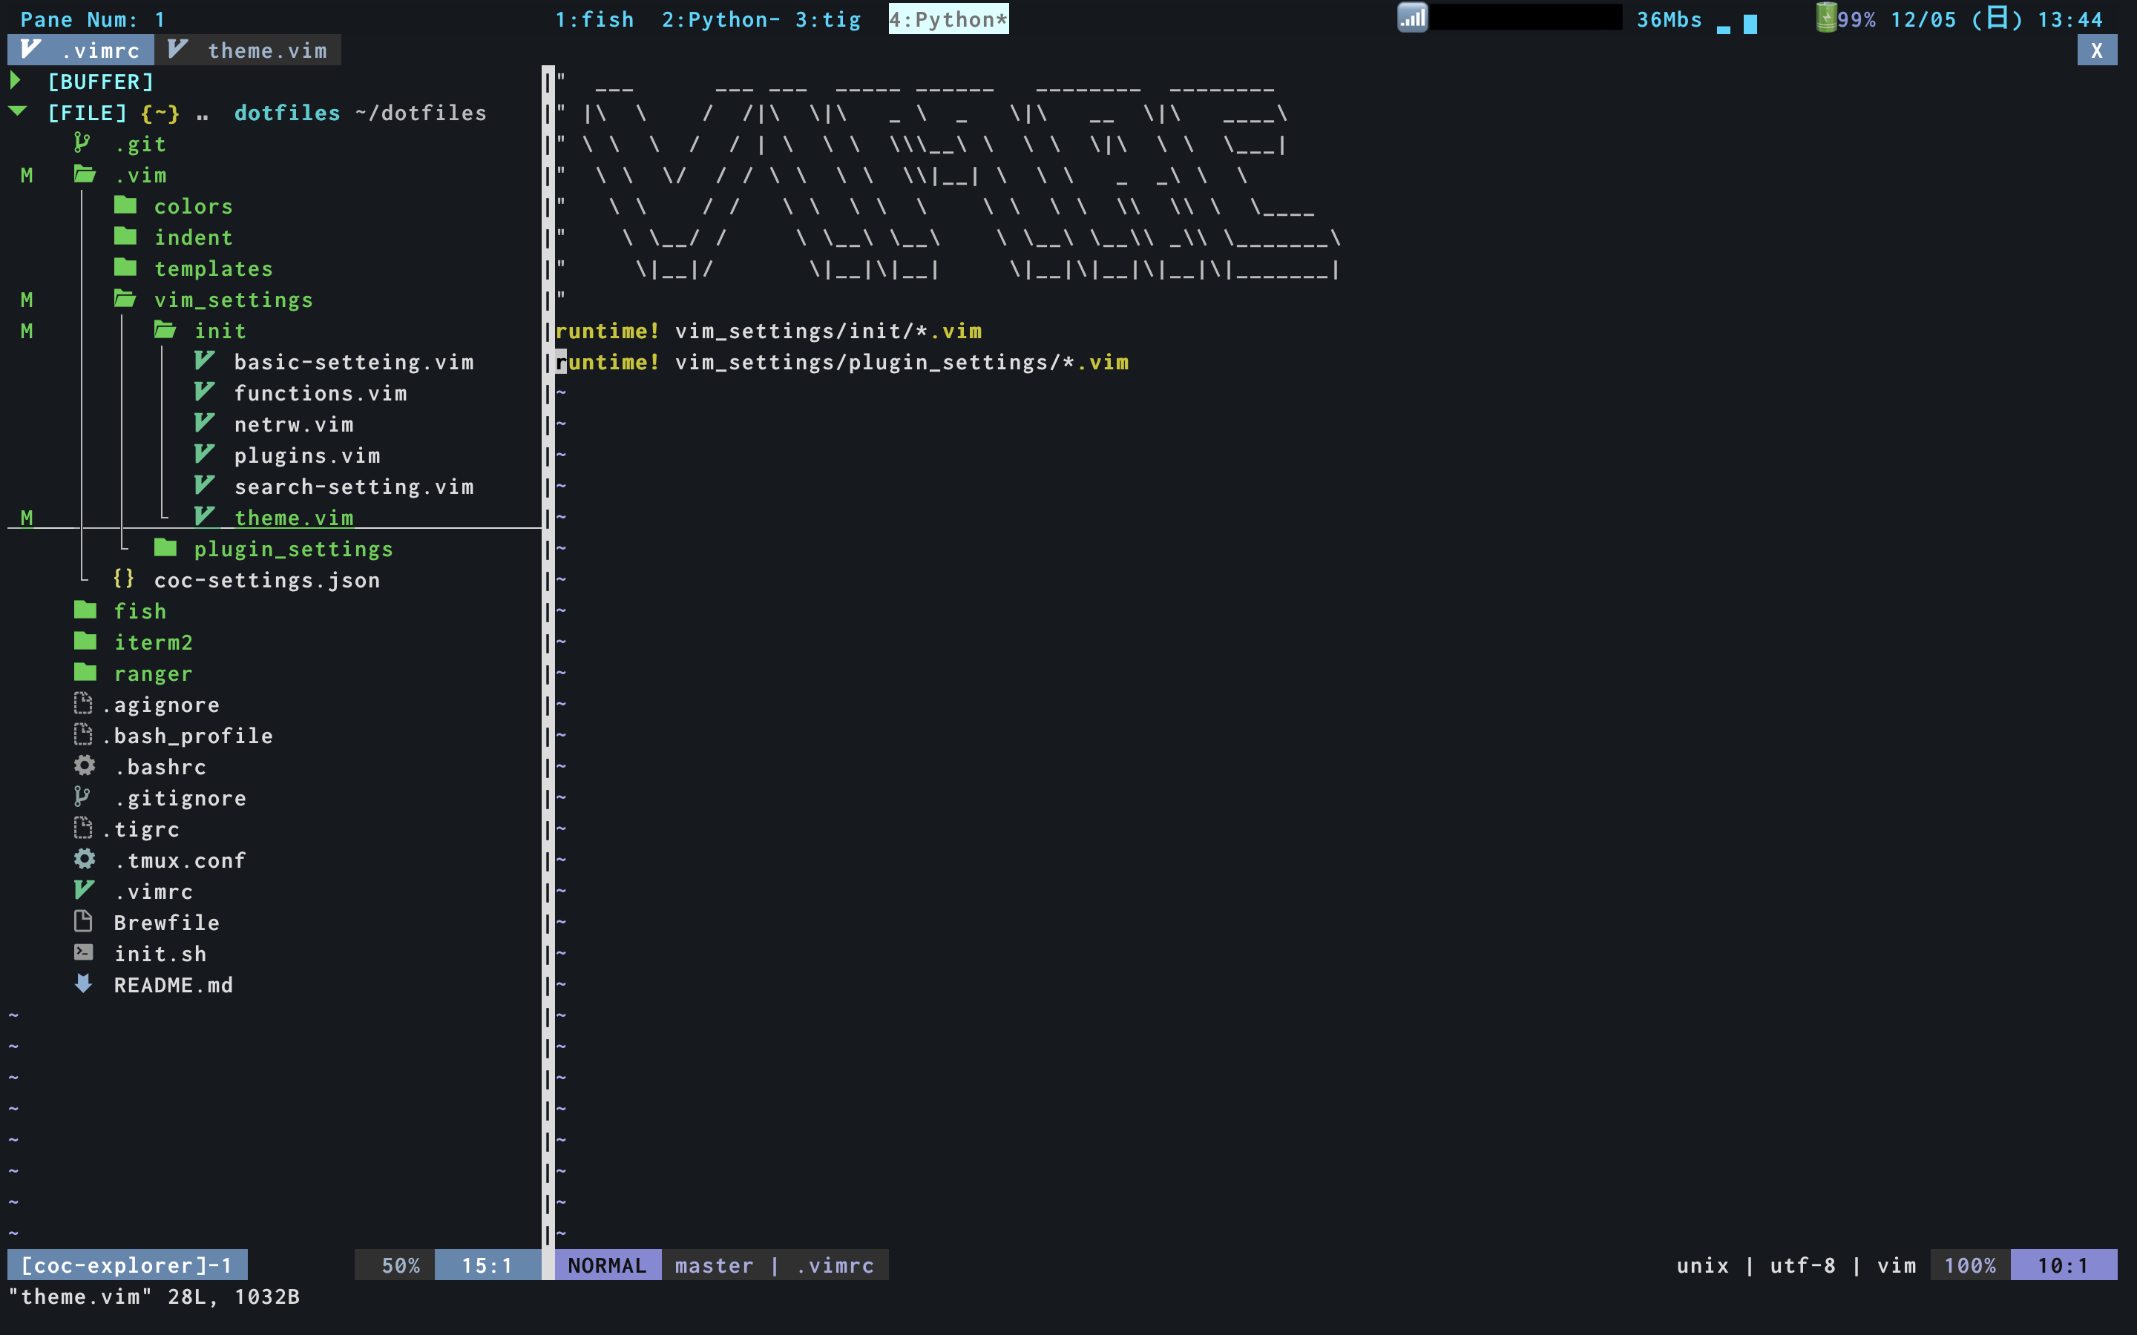This screenshot has width=2137, height=1335.
Task: Expand the [BUFFER] section arrow
Action: [x=16, y=82]
